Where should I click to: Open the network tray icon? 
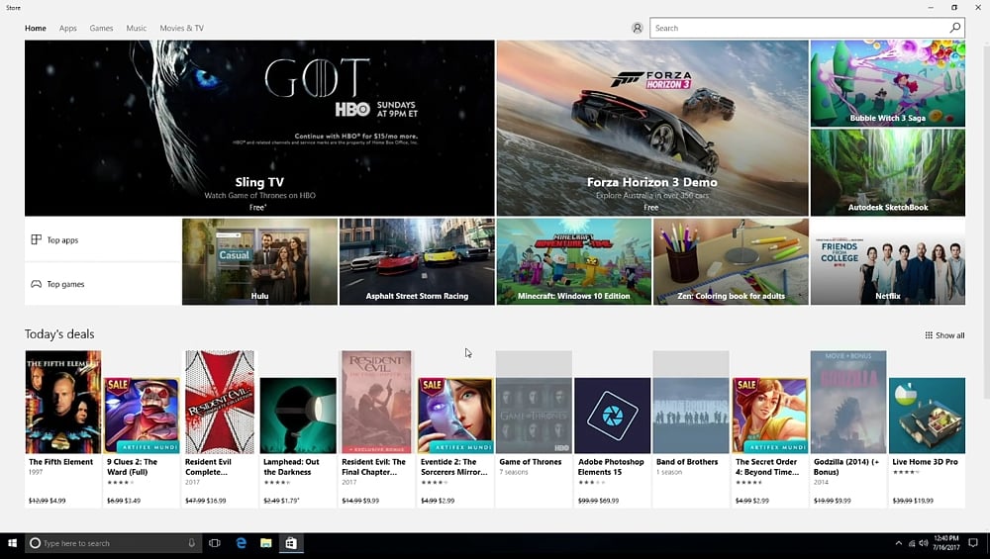(x=912, y=543)
